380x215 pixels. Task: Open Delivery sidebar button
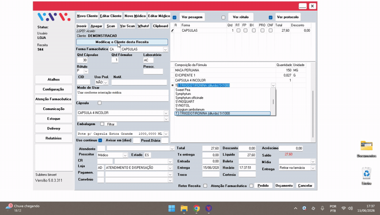click(53, 128)
